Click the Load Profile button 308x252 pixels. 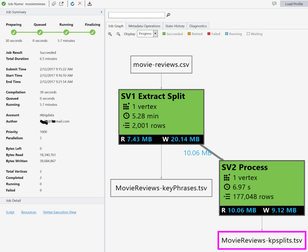[x=294, y=4]
